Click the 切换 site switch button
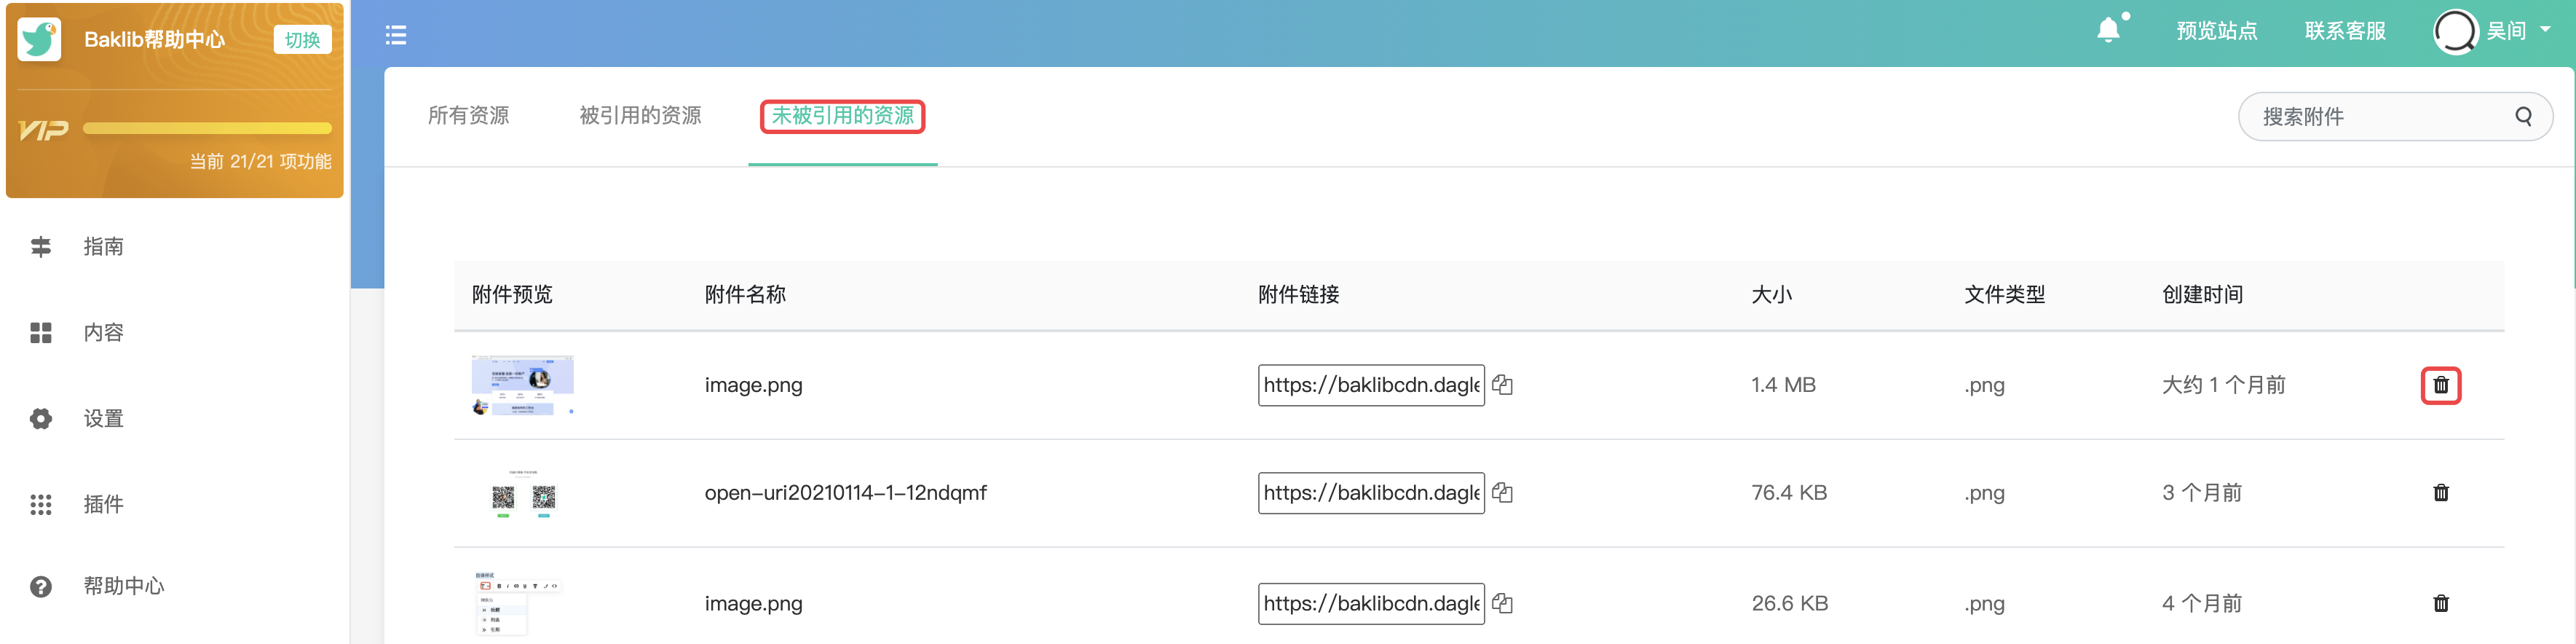 pos(302,39)
